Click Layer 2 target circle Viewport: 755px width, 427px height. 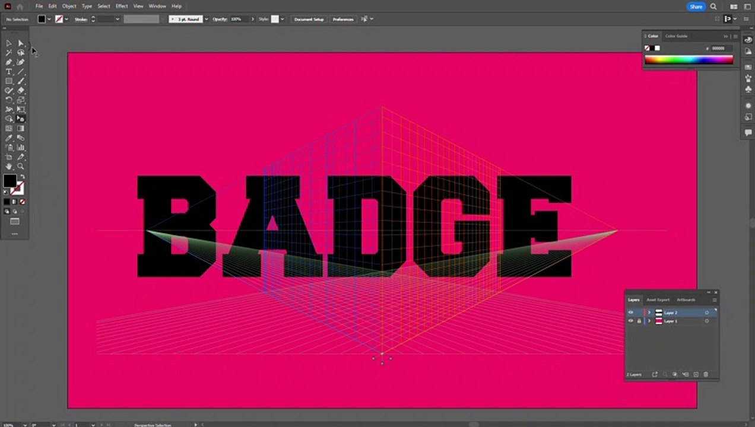click(707, 313)
